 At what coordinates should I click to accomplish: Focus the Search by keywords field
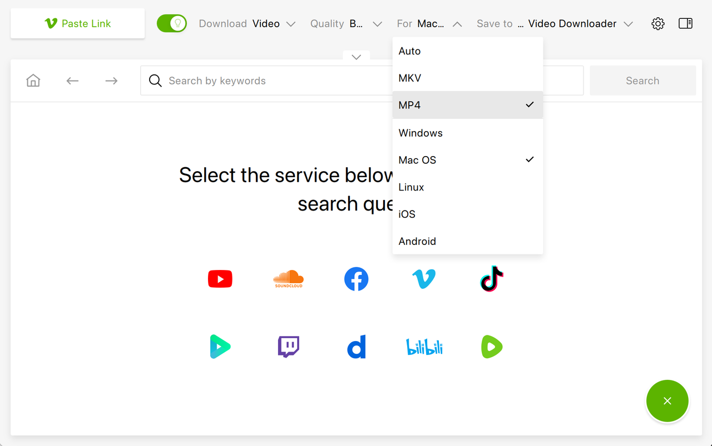(x=362, y=81)
